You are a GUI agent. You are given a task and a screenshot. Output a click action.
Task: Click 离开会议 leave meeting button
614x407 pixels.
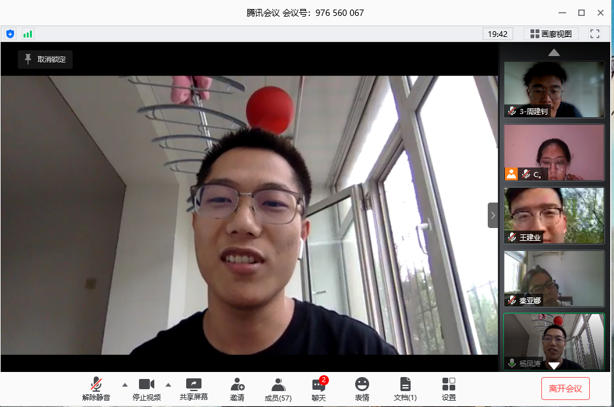(x=565, y=388)
